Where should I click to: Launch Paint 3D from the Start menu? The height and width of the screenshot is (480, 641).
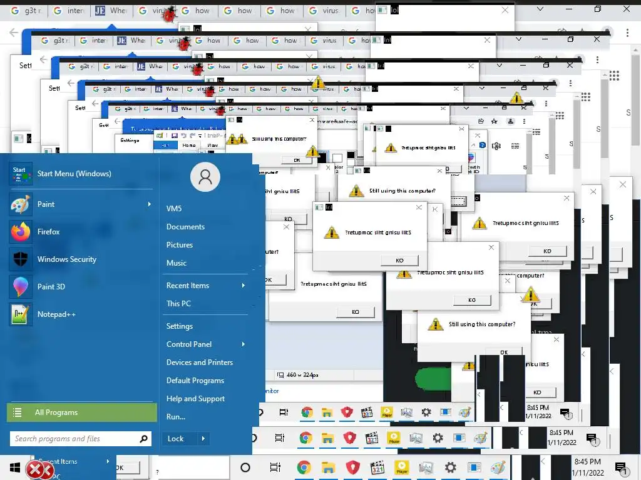81,286
